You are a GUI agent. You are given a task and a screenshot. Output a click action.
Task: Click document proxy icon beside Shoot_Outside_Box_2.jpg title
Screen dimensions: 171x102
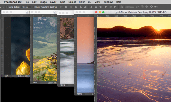point(116,12)
